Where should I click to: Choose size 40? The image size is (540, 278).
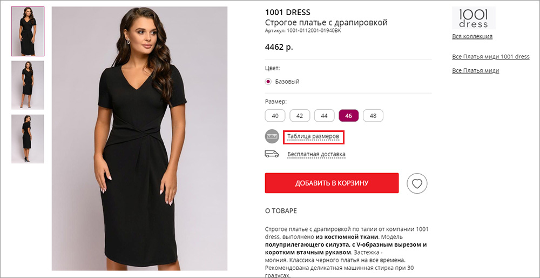275,116
